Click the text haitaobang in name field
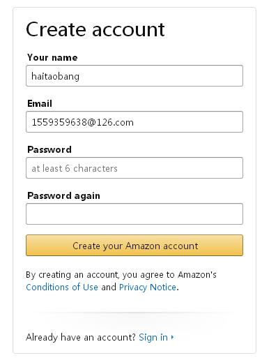The height and width of the screenshot is (358, 262). 55,76
